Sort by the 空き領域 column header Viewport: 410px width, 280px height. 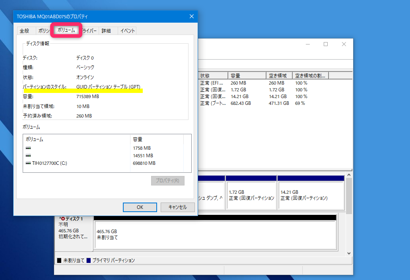(x=279, y=75)
